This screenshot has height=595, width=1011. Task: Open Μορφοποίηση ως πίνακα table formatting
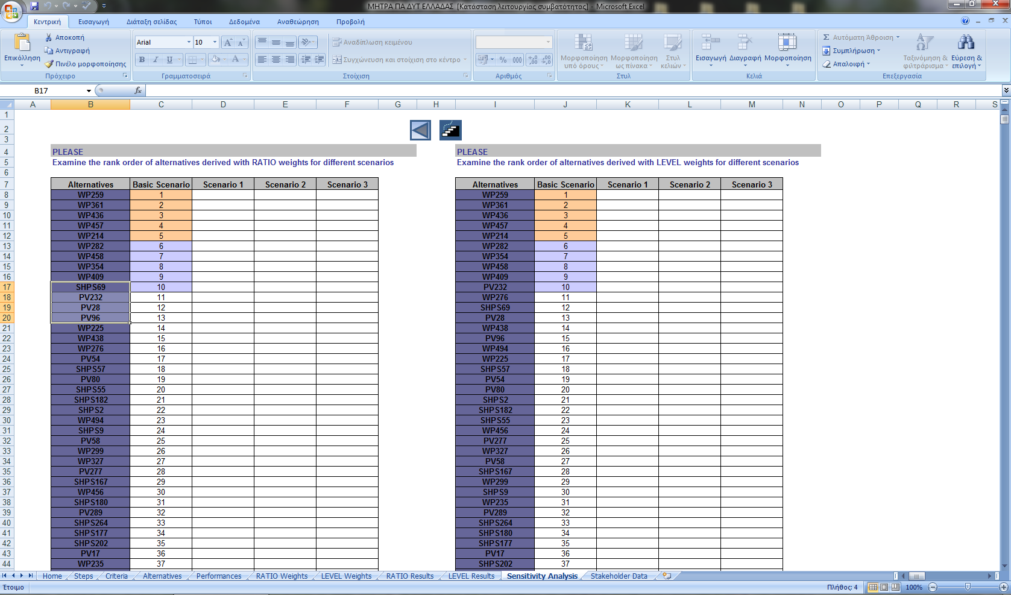click(x=634, y=51)
